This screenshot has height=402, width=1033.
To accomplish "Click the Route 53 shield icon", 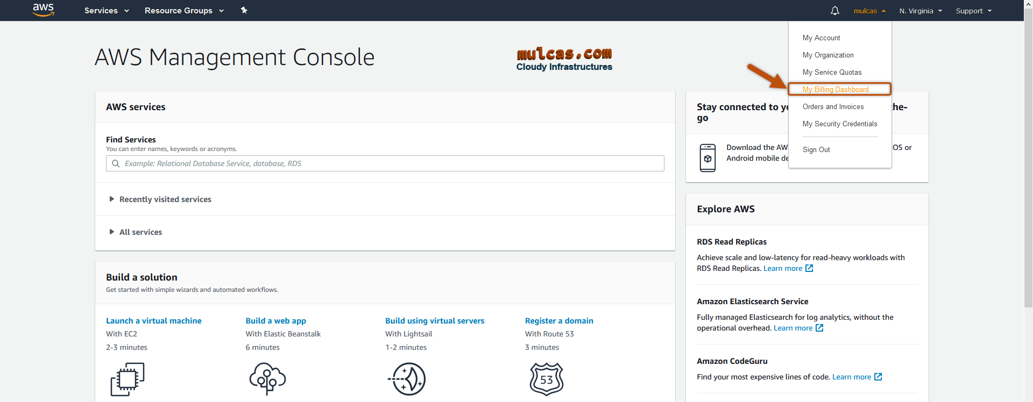I will tap(546, 379).
